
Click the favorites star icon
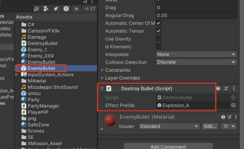(x=76, y=9)
